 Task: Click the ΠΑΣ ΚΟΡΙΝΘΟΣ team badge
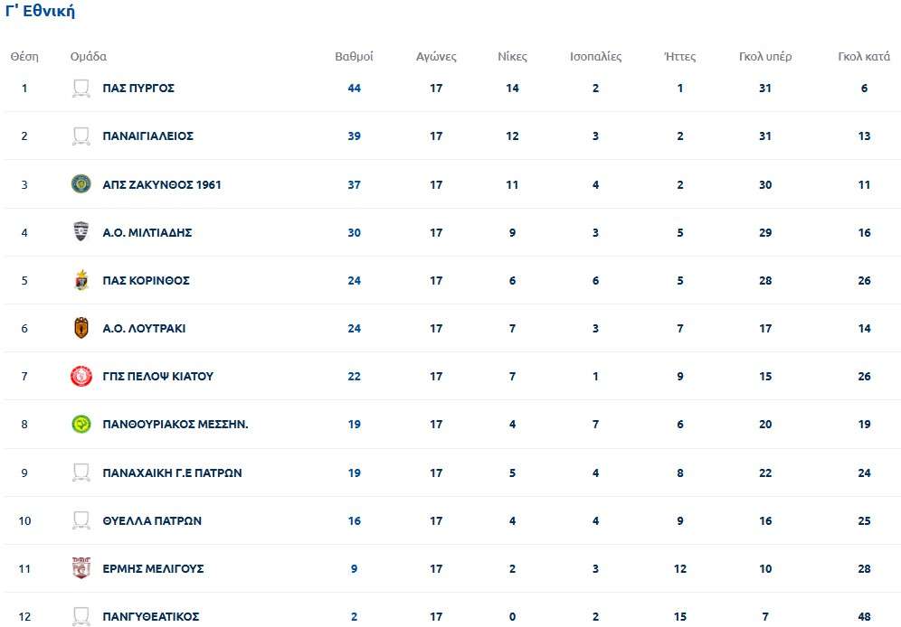(x=81, y=280)
